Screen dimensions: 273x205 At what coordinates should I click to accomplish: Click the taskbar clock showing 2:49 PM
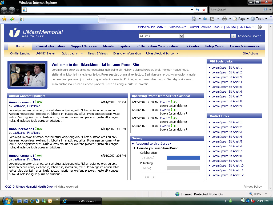tap(263, 201)
